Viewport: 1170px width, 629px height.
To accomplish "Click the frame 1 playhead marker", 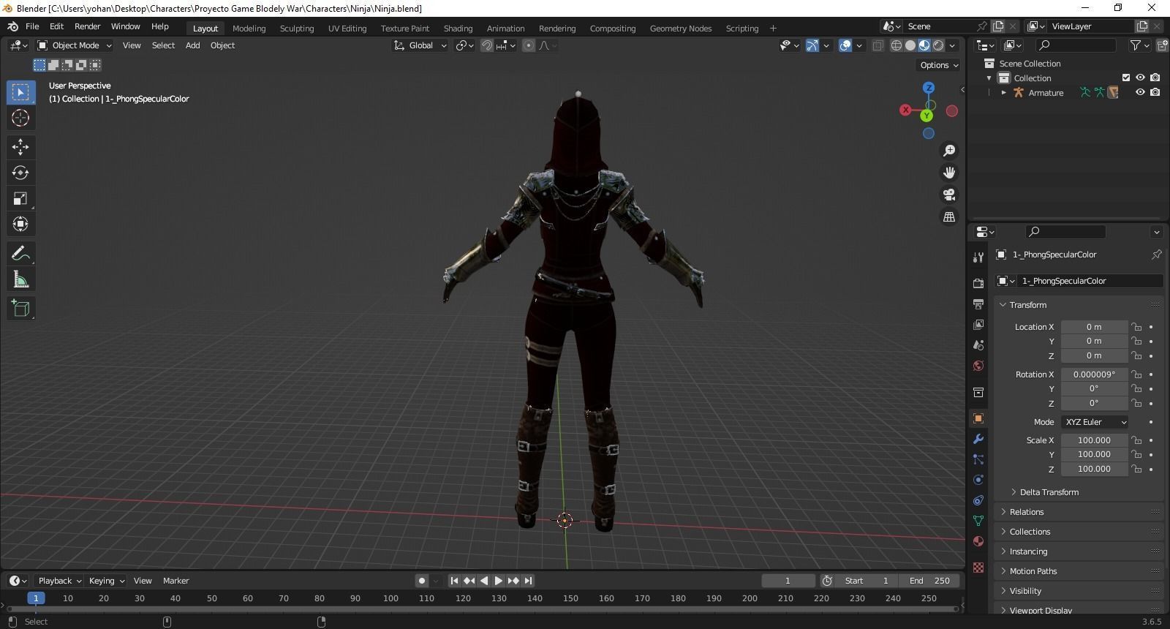I will coord(36,598).
